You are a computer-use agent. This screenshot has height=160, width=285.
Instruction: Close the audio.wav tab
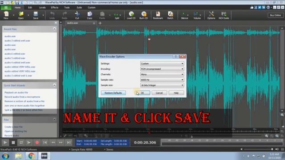point(94,23)
